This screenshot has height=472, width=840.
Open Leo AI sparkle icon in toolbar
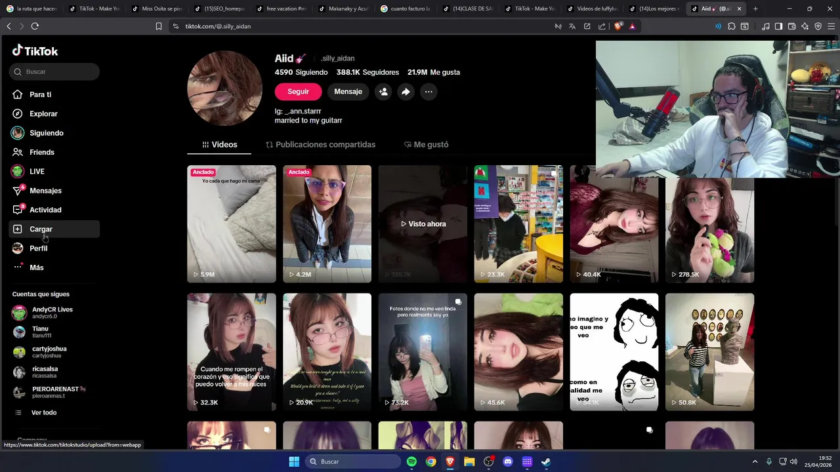(805, 26)
